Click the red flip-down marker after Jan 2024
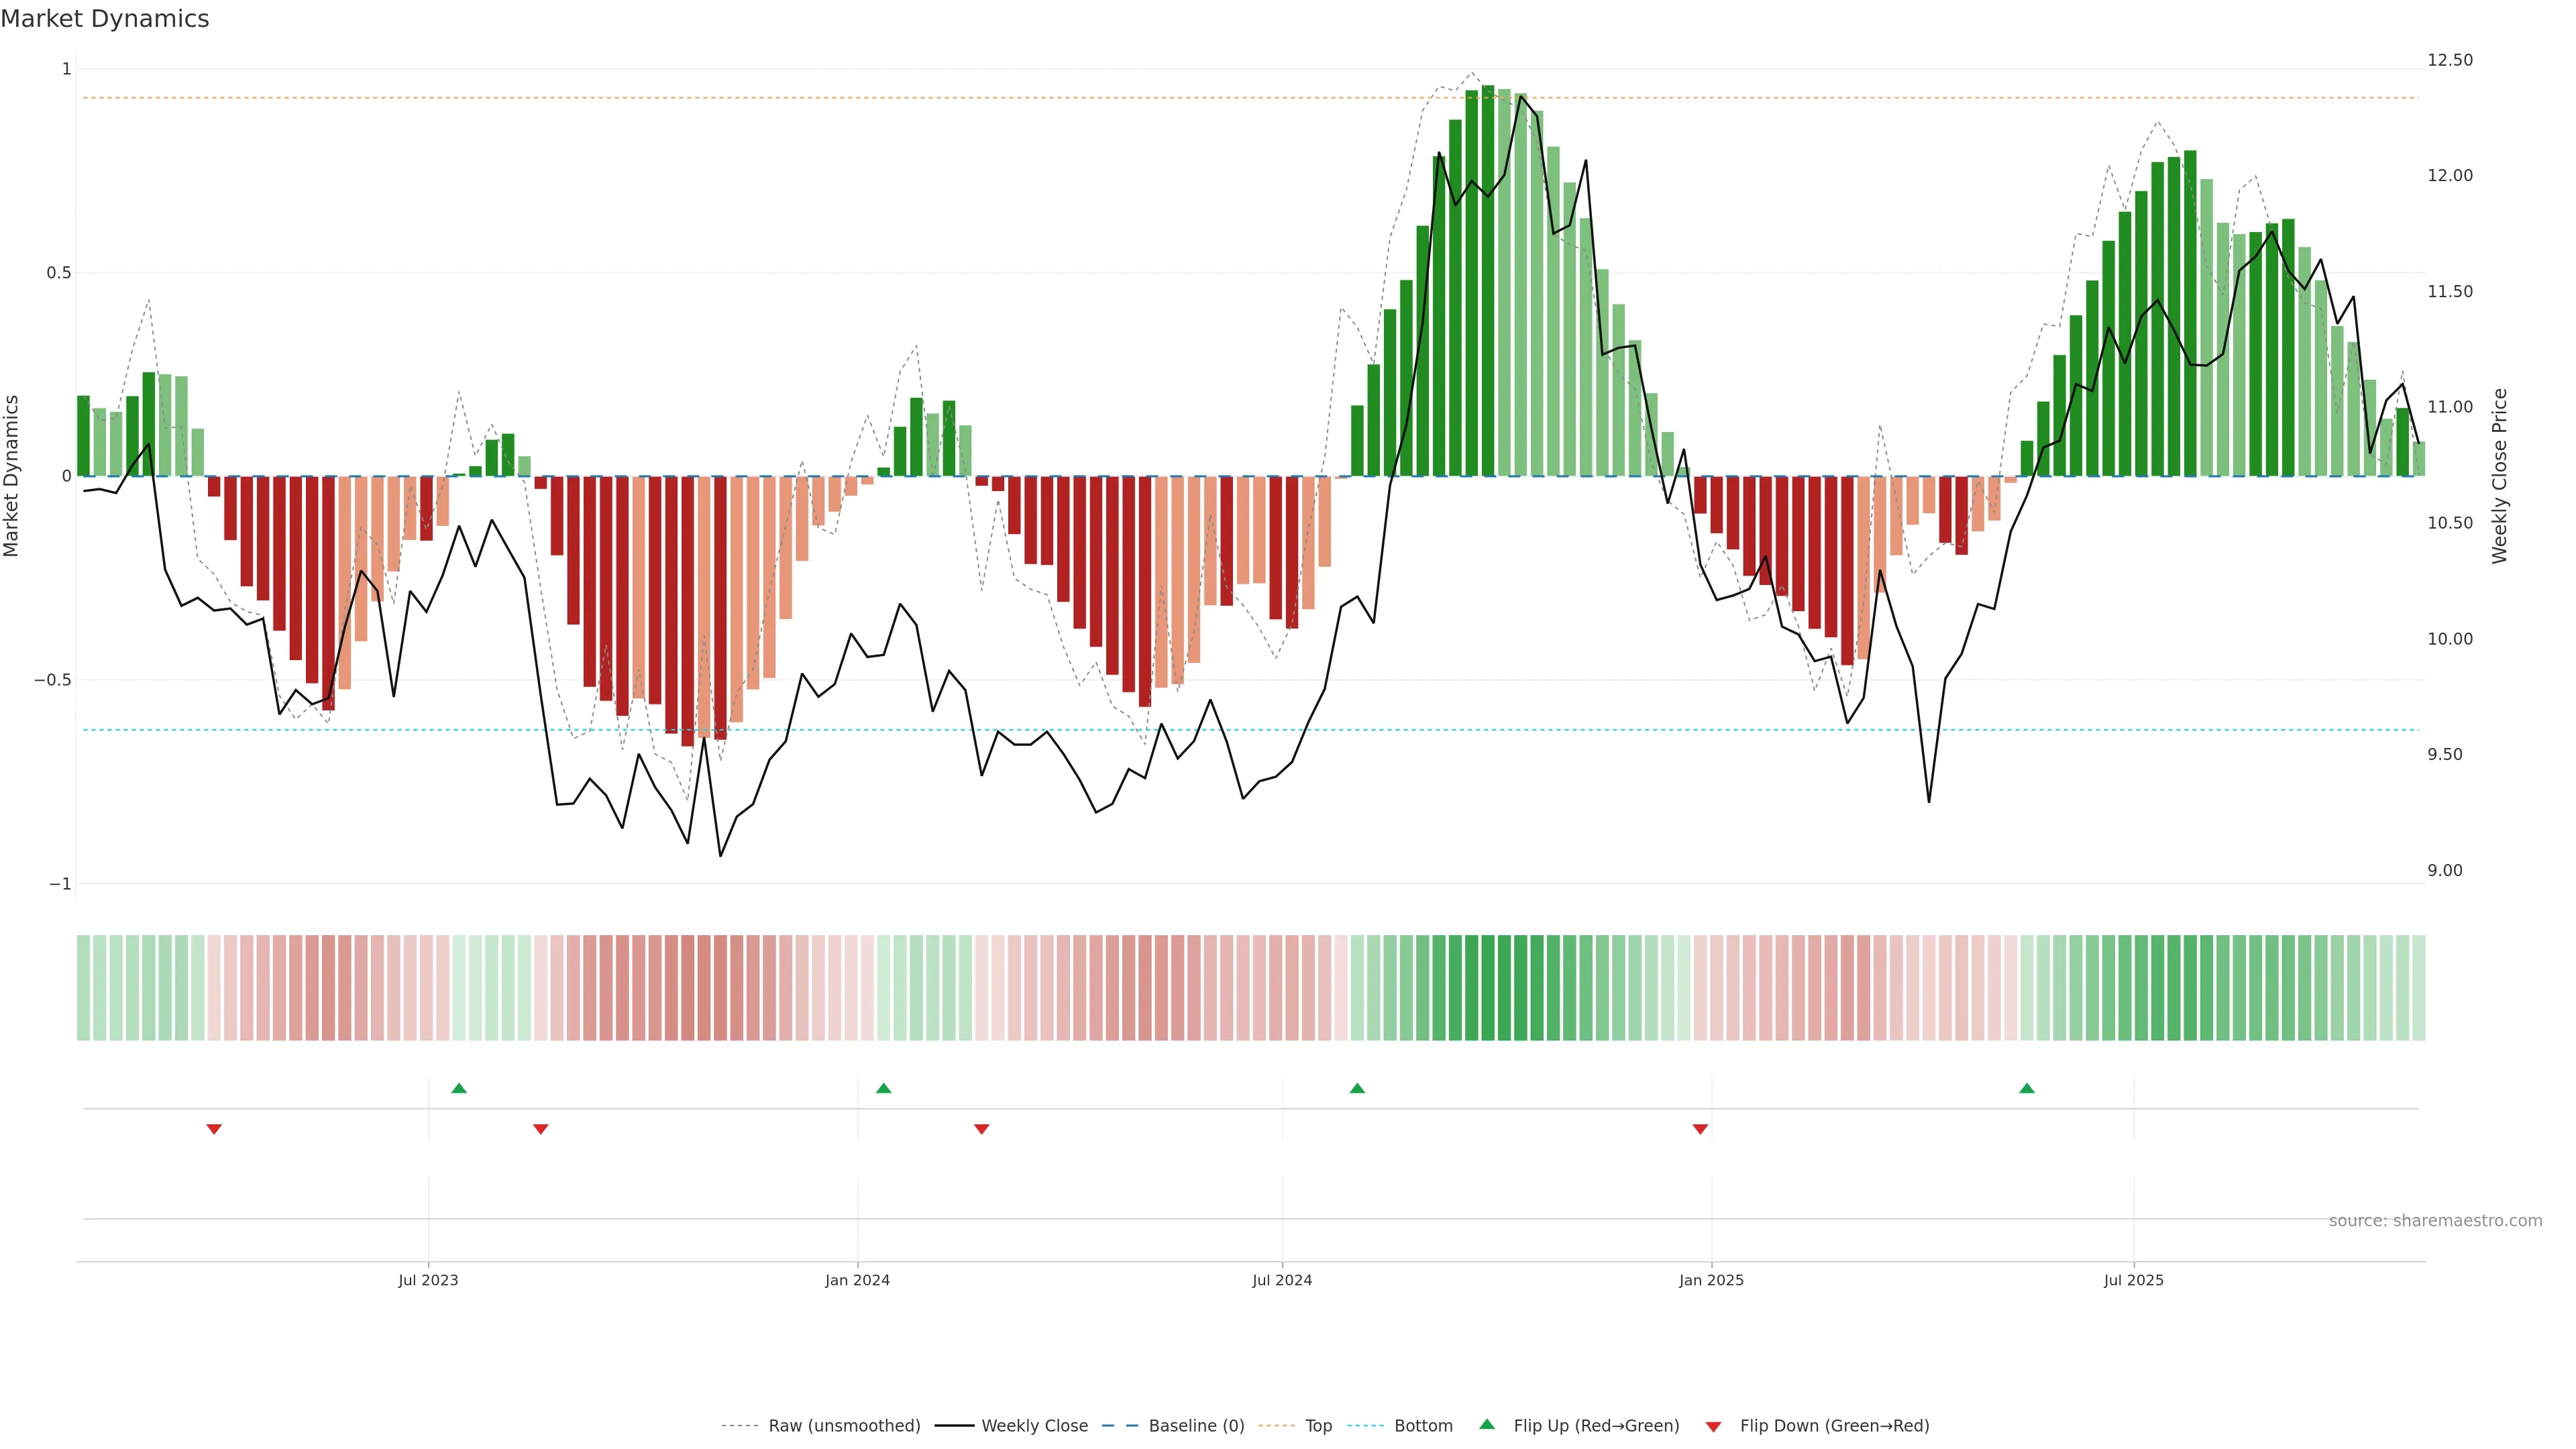The image size is (2576, 1449). [x=982, y=1129]
